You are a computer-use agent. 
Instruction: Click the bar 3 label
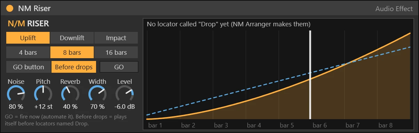coord(221,125)
